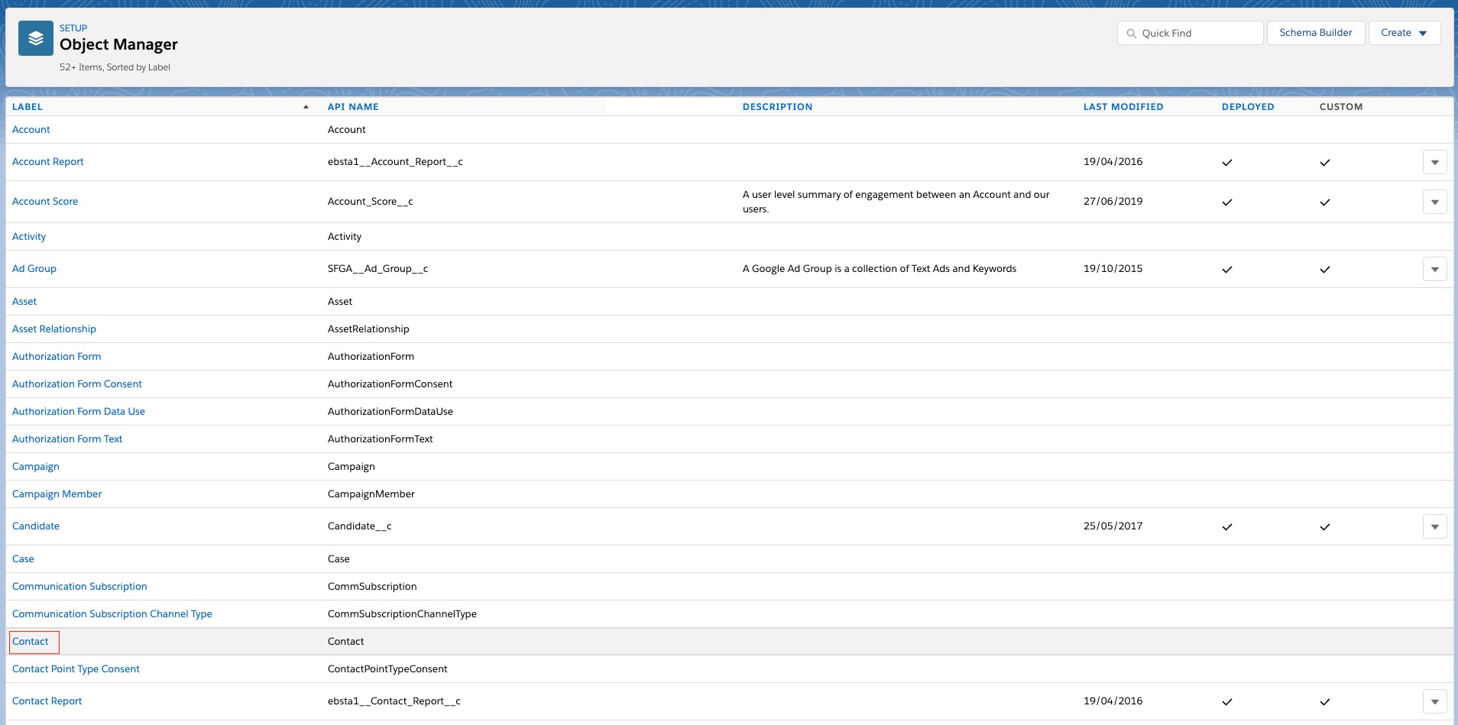Click the Label column sort arrow
Viewport: 1458px width, 725px height.
tap(306, 107)
